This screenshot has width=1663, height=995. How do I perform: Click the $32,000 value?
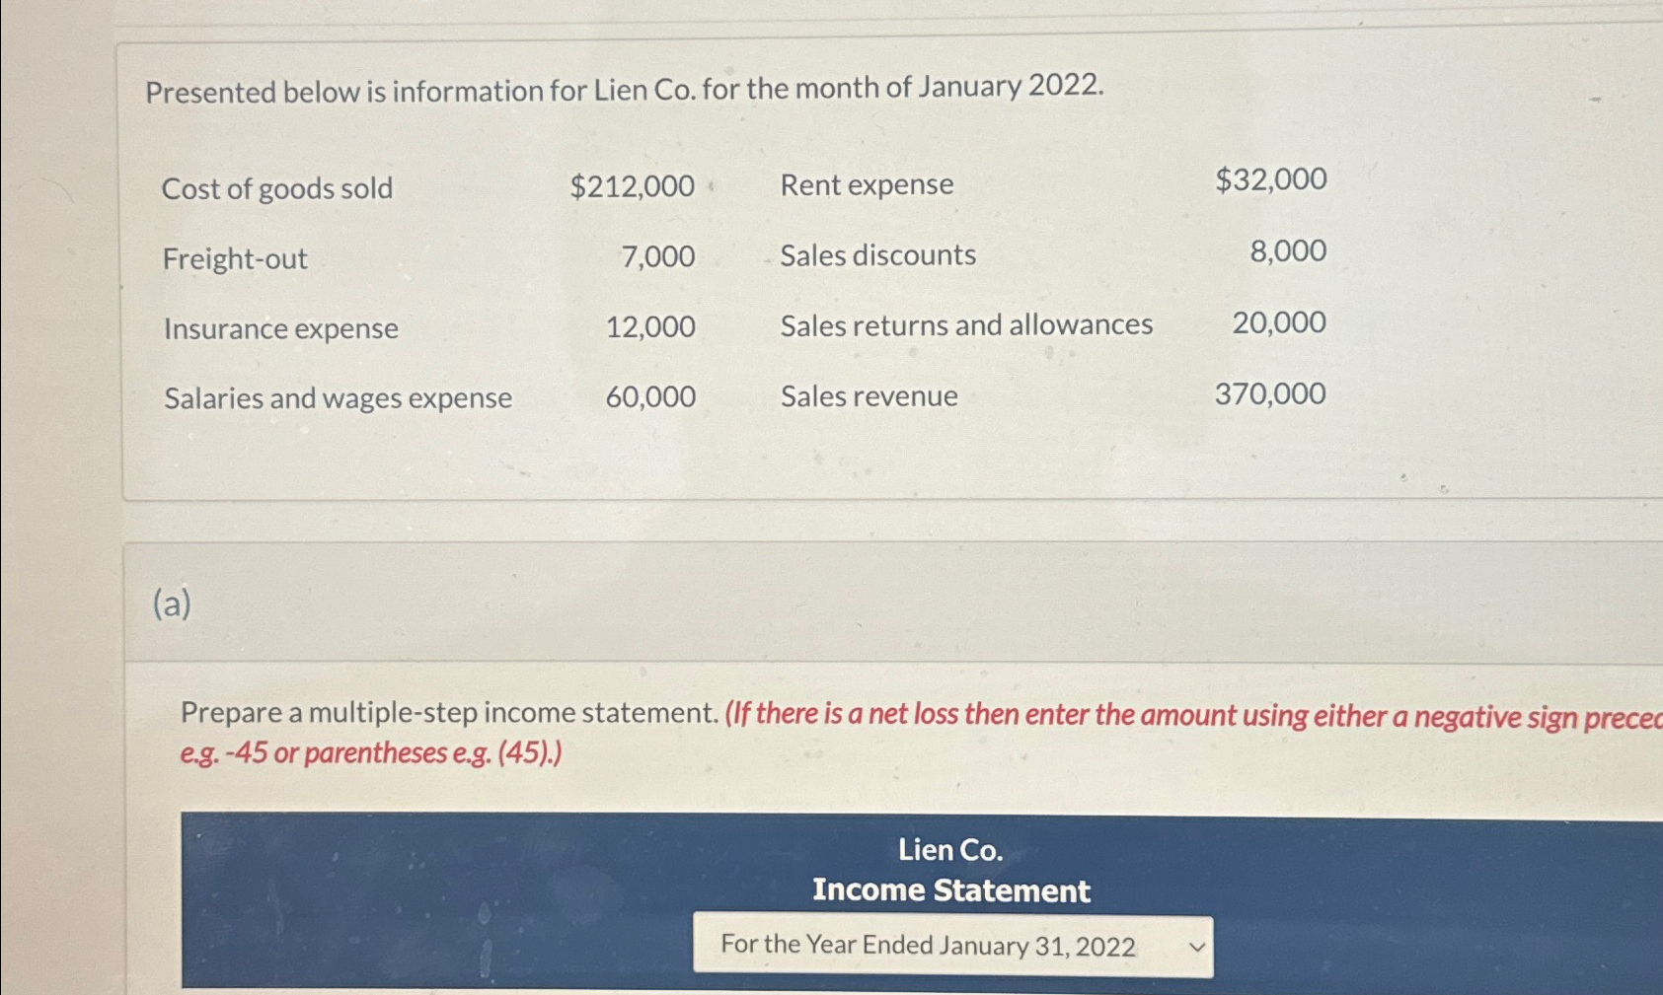pos(1271,179)
